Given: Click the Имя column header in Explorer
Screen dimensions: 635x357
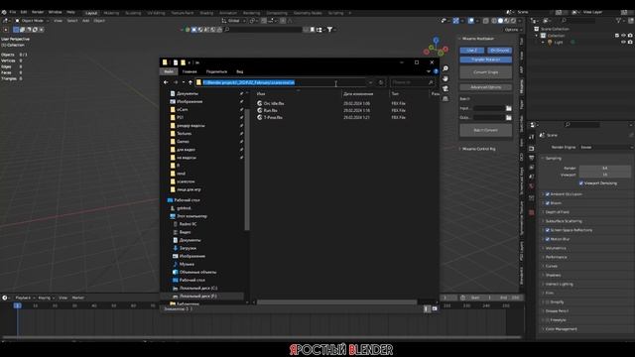Looking at the screenshot, I should pyautogui.click(x=261, y=94).
